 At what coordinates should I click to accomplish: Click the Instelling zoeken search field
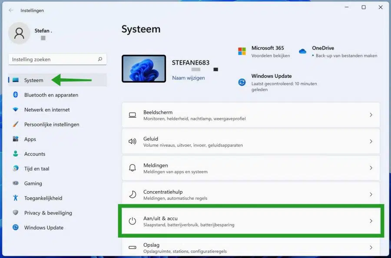58,60
